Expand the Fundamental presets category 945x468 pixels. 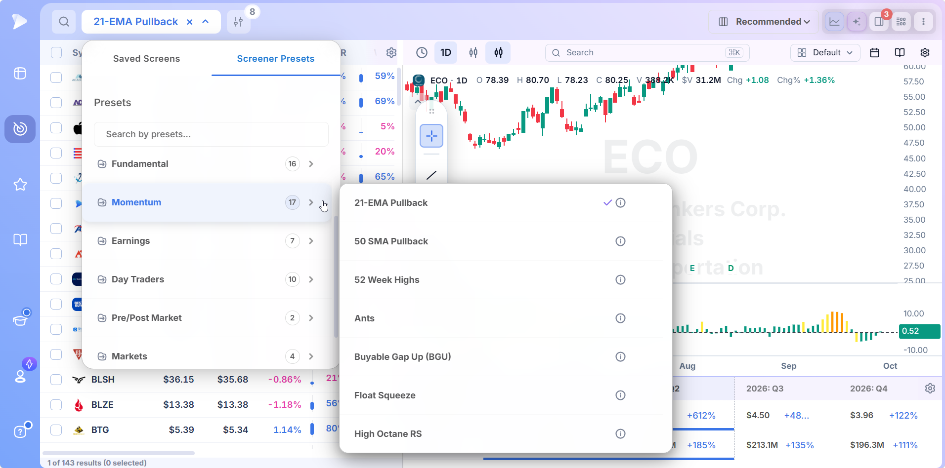(x=207, y=164)
